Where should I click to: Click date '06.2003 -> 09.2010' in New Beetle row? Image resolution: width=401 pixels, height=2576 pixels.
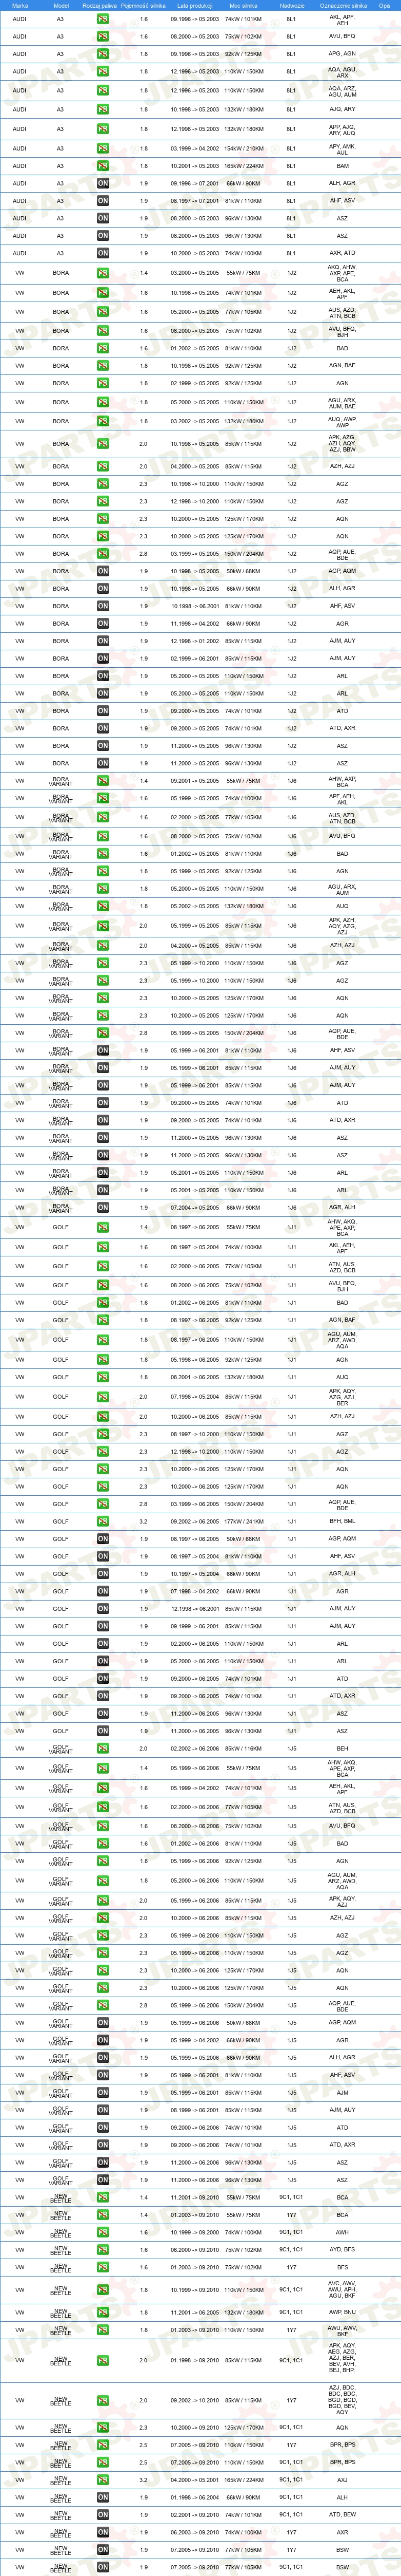click(194, 2532)
